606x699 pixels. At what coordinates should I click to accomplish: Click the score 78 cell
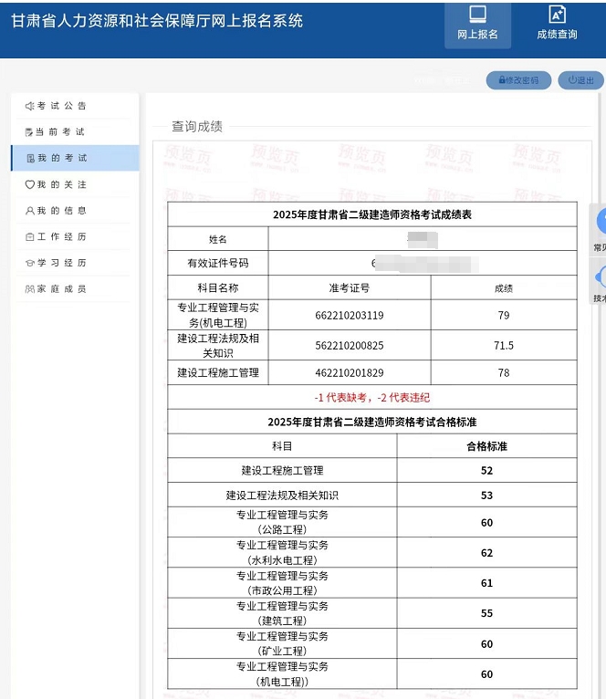(504, 372)
